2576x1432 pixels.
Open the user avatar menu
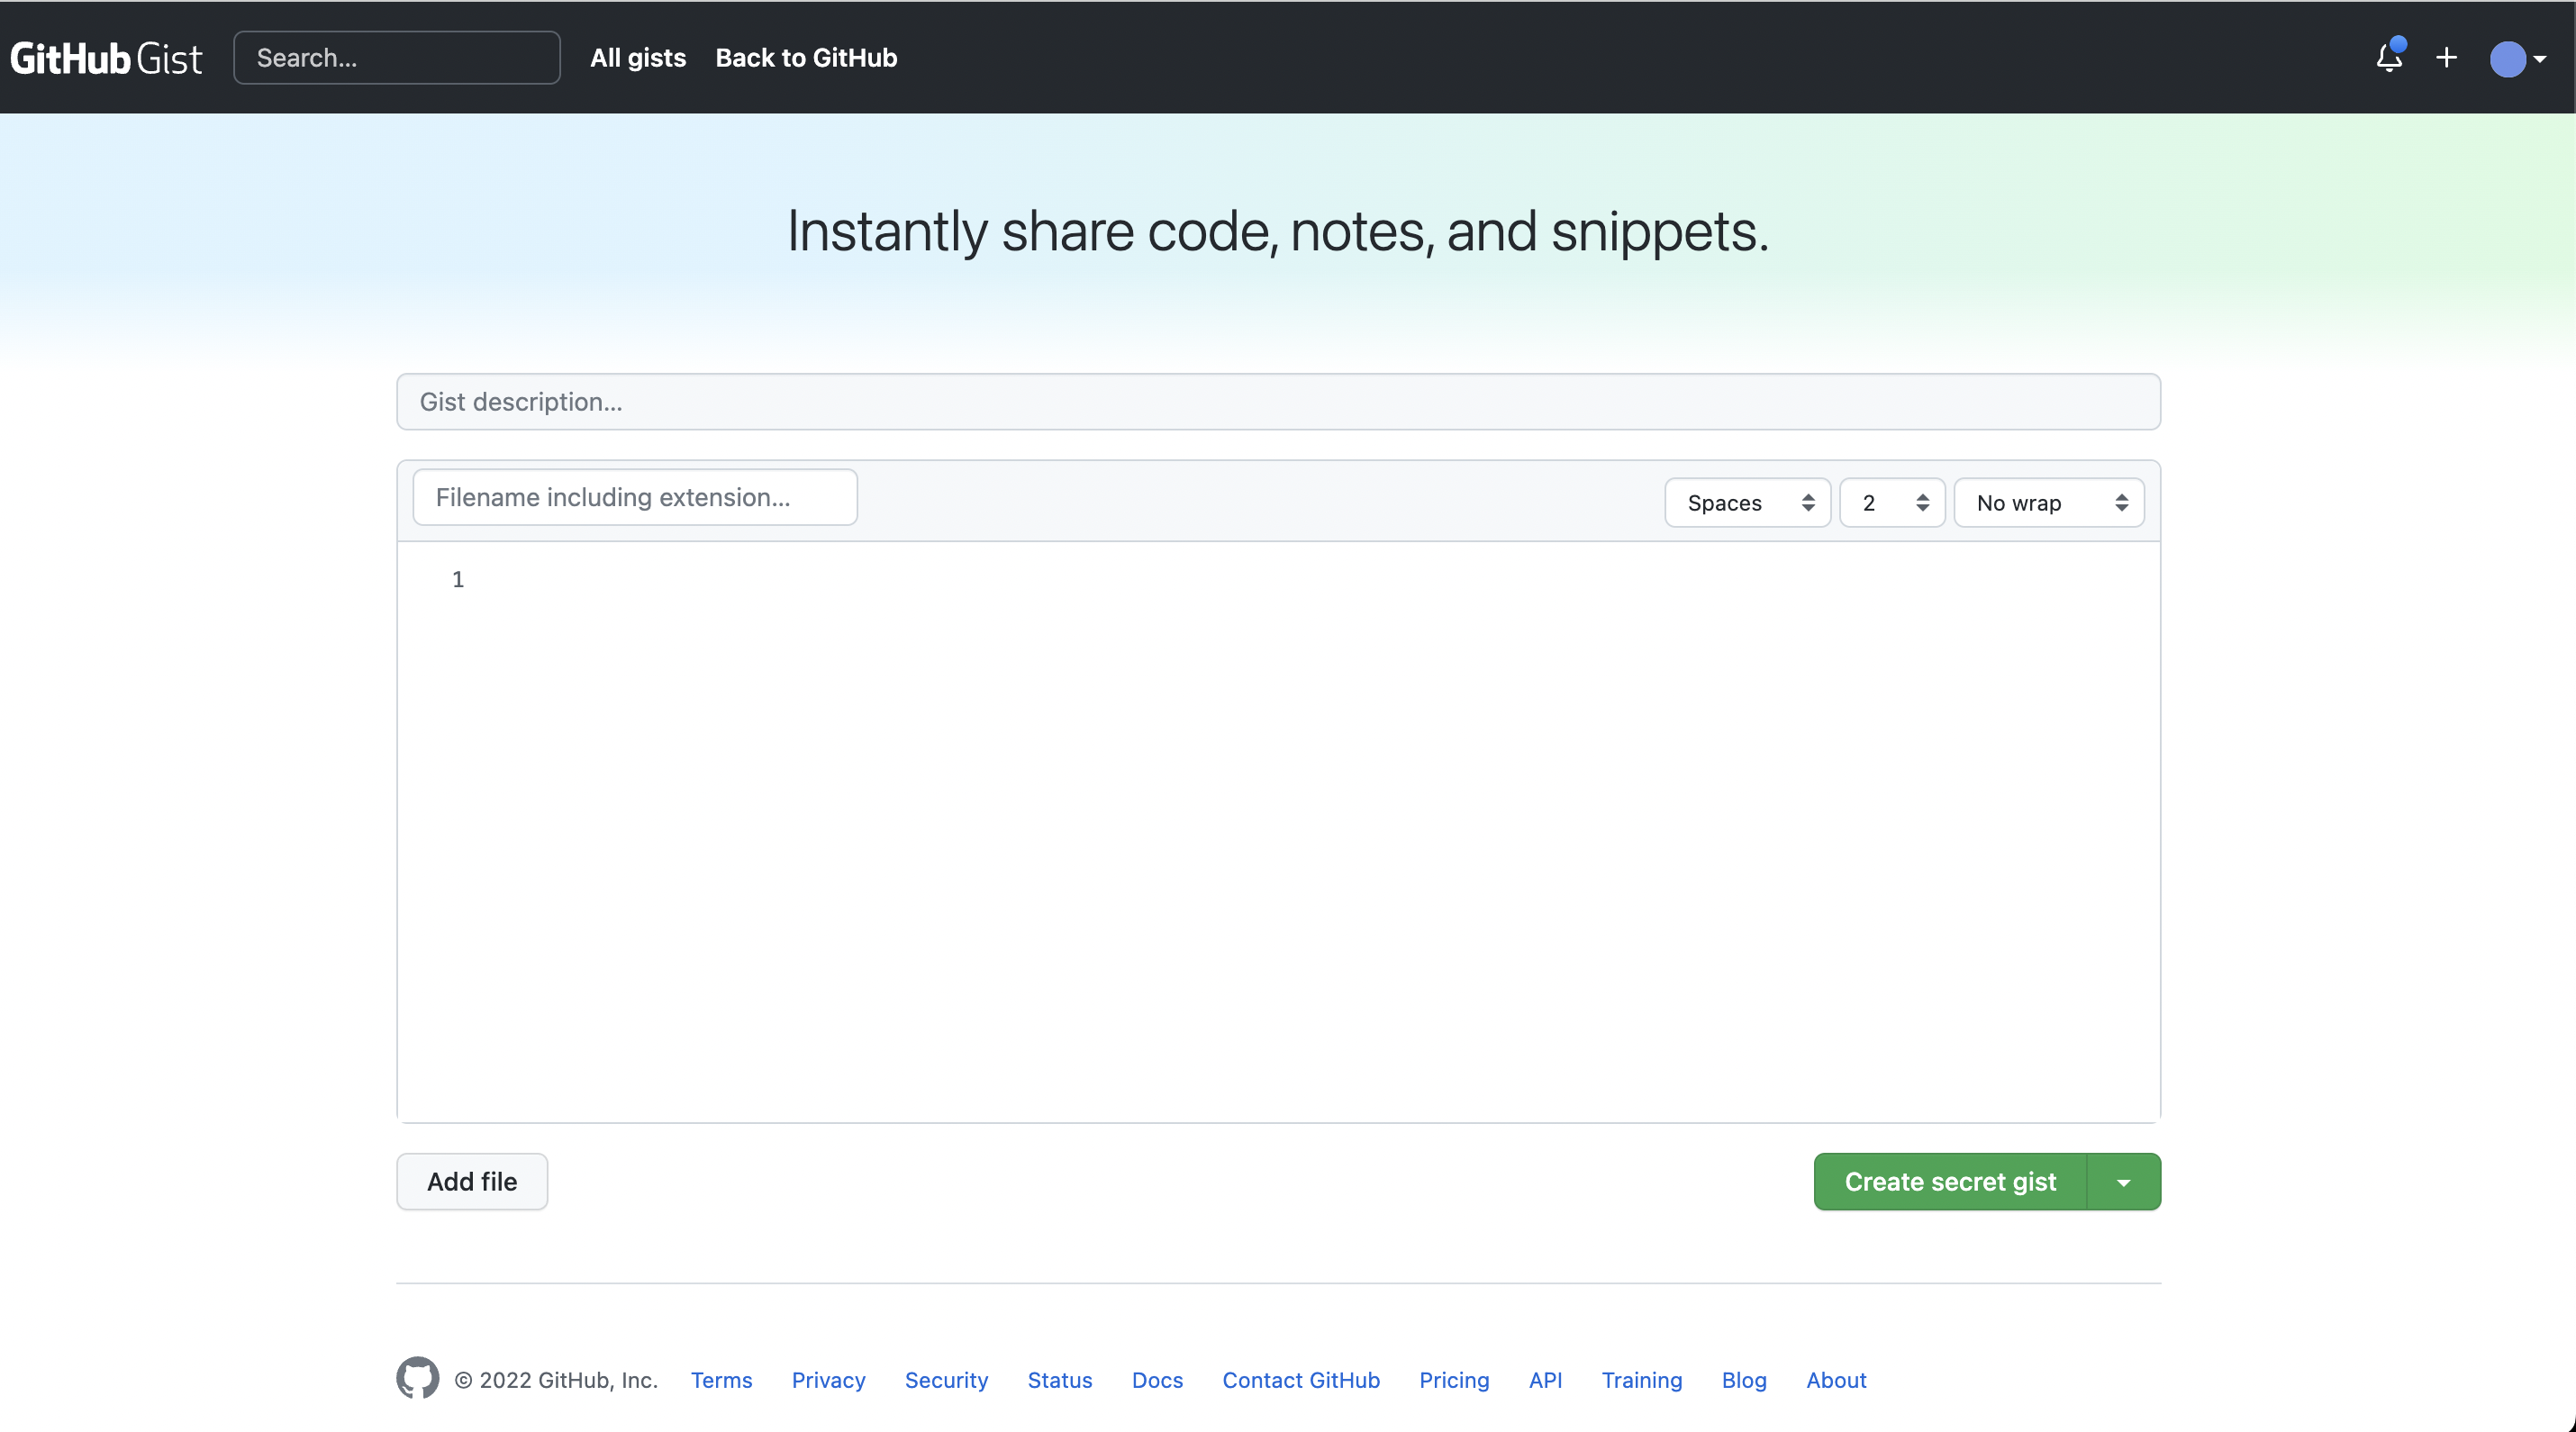[2517, 59]
